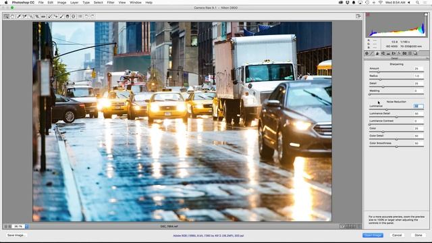Click zoom out minus button

[x=6, y=227]
